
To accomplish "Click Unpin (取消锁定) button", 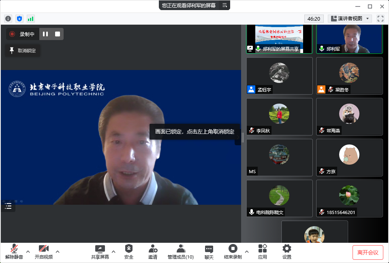I will click(x=23, y=51).
